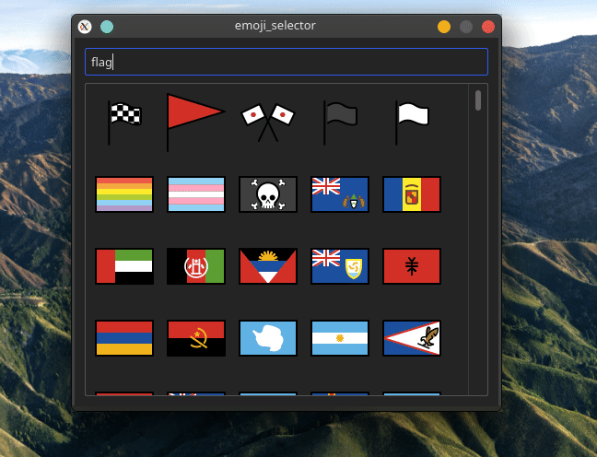597x457 pixels.
Task: Pick the Ascension Island flag emoji
Action: [x=340, y=194]
